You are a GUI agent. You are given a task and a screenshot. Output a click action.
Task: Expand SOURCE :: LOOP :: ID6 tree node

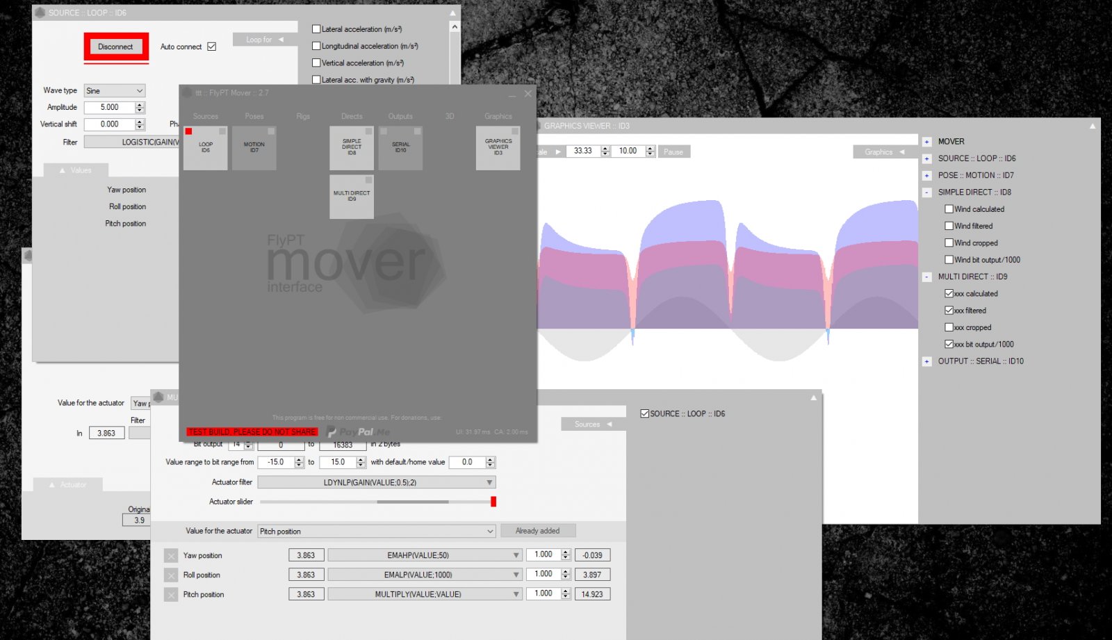click(926, 158)
